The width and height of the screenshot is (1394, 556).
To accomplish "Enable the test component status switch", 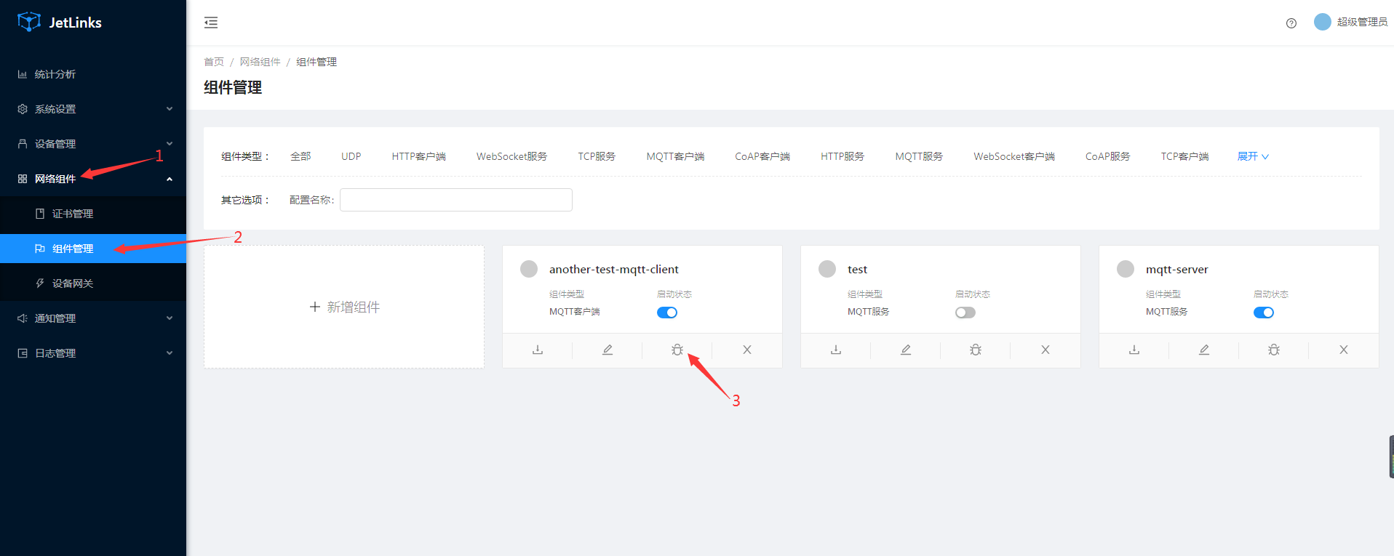I will click(x=965, y=313).
